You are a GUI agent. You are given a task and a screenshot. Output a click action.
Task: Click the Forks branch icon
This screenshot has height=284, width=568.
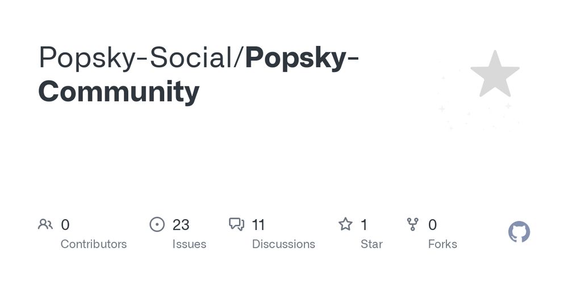412,224
